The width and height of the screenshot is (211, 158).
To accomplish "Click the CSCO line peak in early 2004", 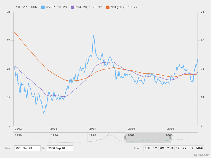I will [94, 35].
